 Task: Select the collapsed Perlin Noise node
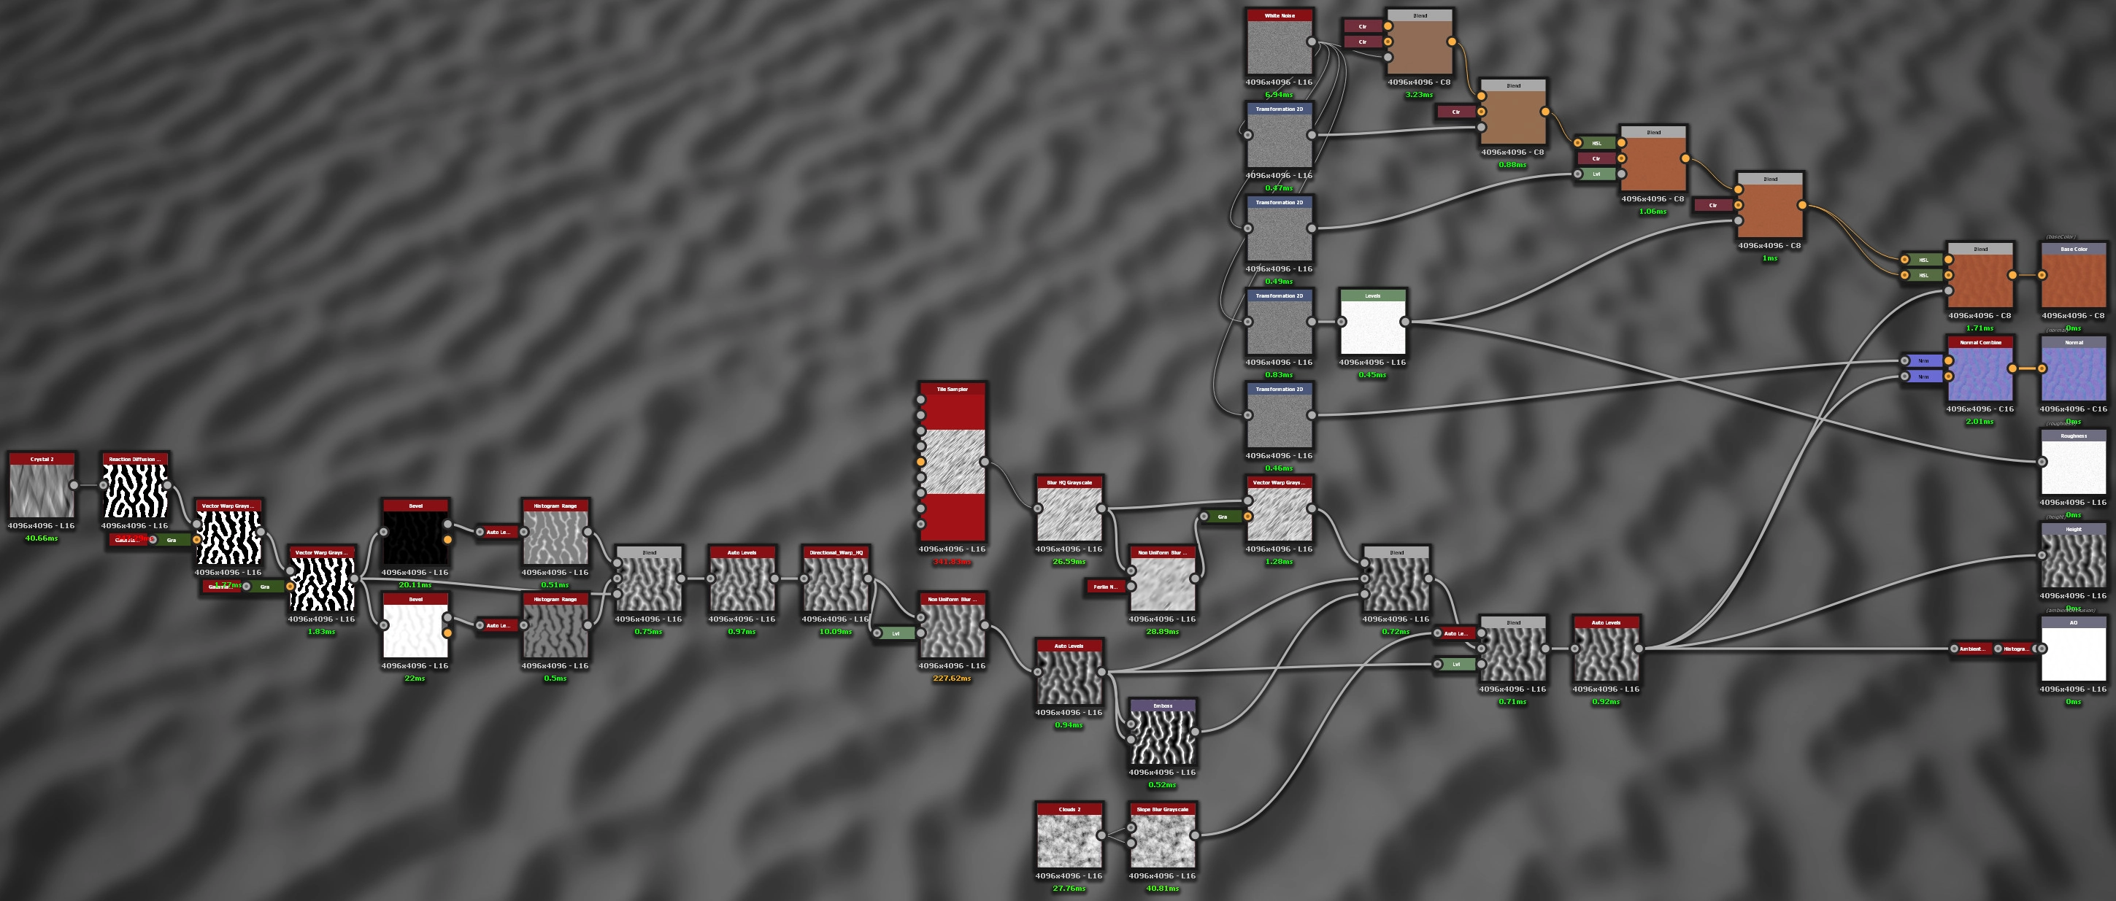pos(1105,587)
